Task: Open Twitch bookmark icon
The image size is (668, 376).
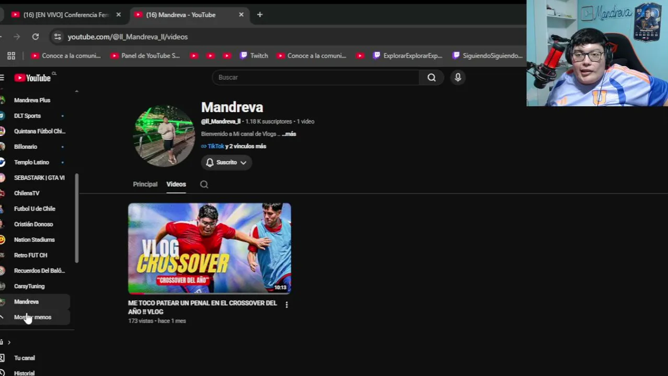Action: click(x=254, y=56)
